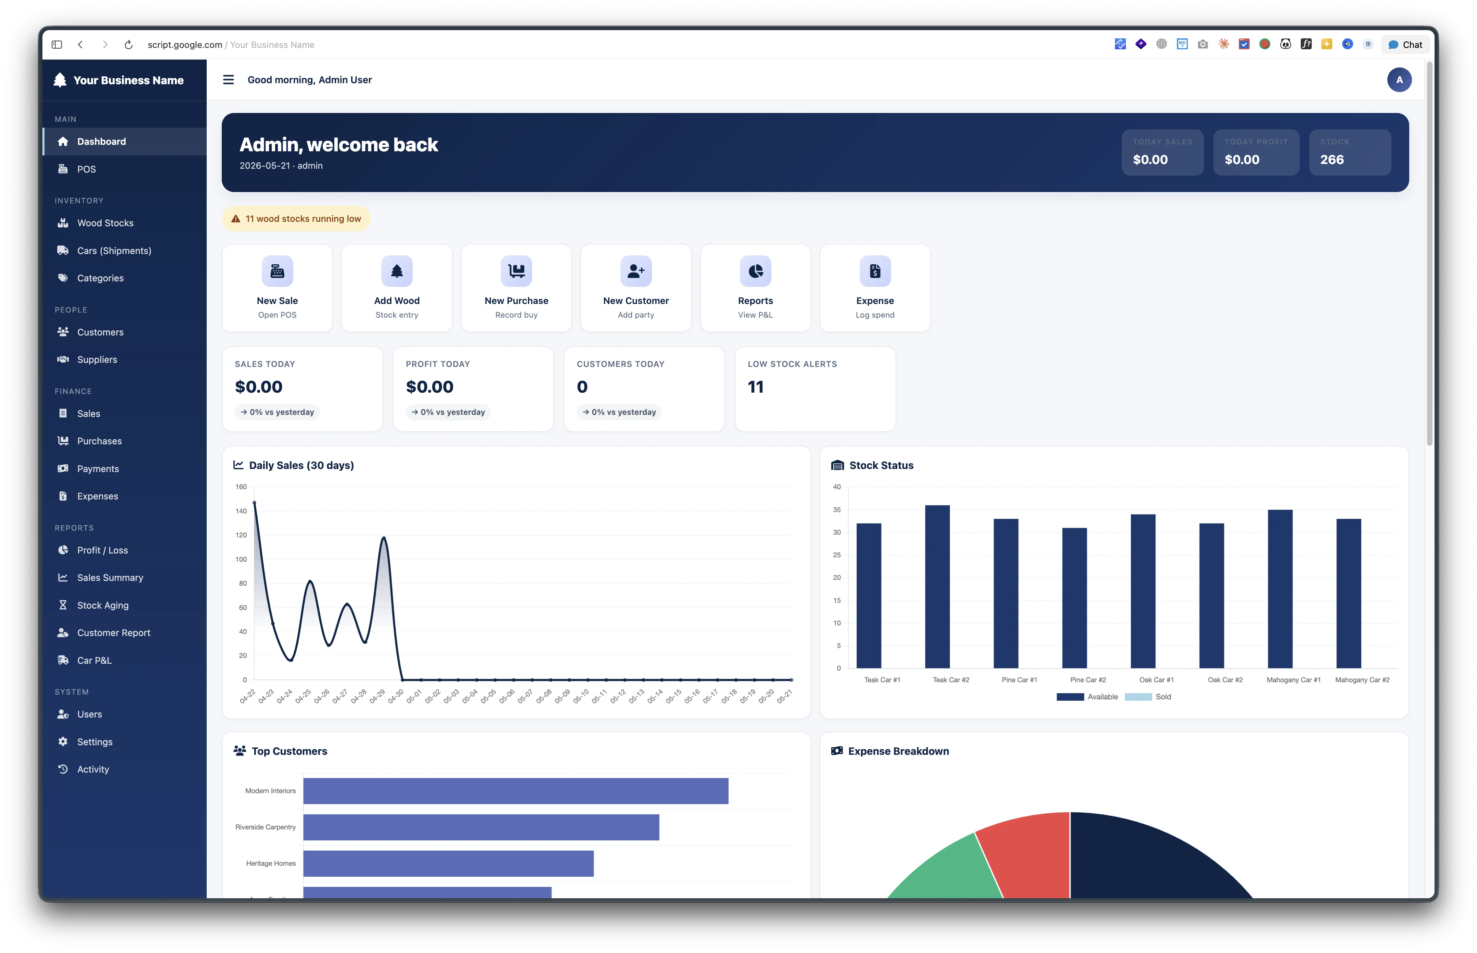Click the Daily Sales line chart icon

pyautogui.click(x=238, y=465)
